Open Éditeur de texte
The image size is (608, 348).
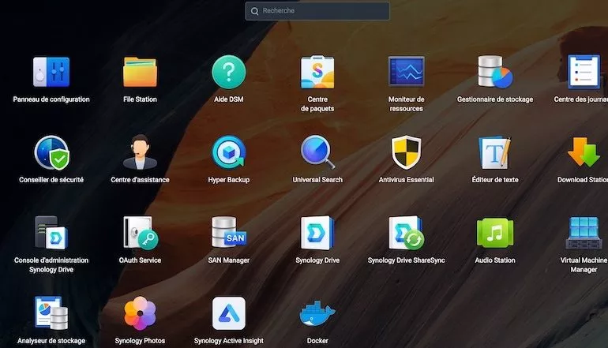click(495, 152)
